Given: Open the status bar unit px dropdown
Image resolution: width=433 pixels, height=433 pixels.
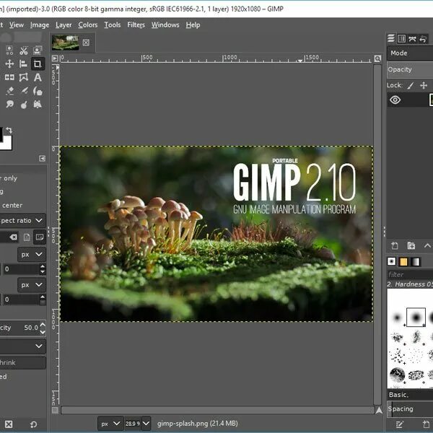Looking at the screenshot, I should click(x=110, y=424).
